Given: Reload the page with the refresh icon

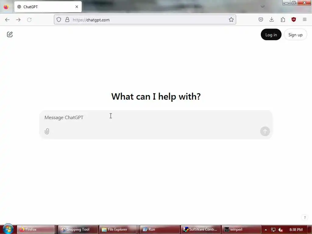Looking at the screenshot, I should pyautogui.click(x=29, y=20).
